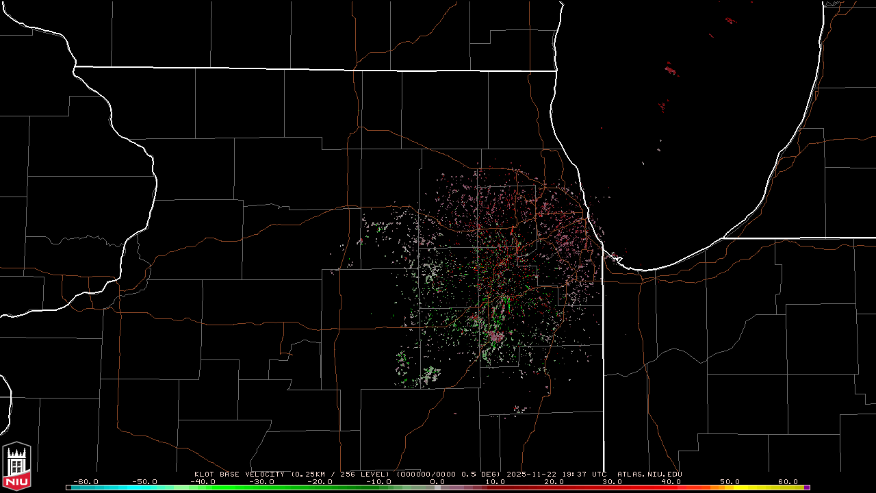Click the NIU castle logo
The height and width of the screenshot is (493, 876).
point(16,466)
